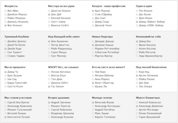This screenshot has width=178, height=123.
Task: Select Лив Бори radio button
Action: coord(93,72)
